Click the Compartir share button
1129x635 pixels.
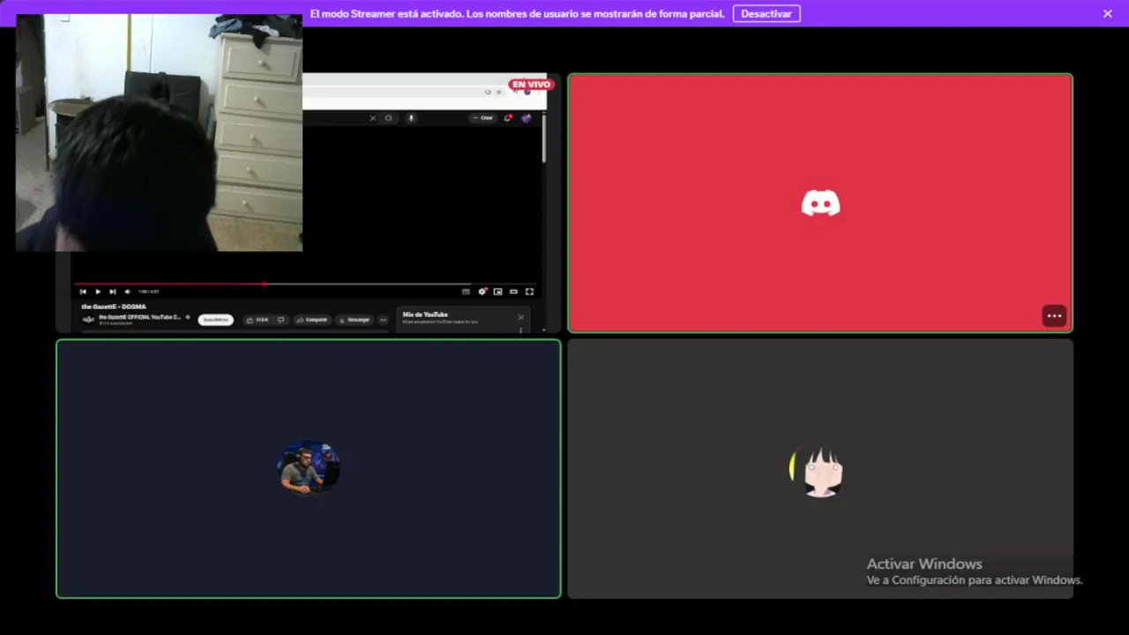coord(312,319)
